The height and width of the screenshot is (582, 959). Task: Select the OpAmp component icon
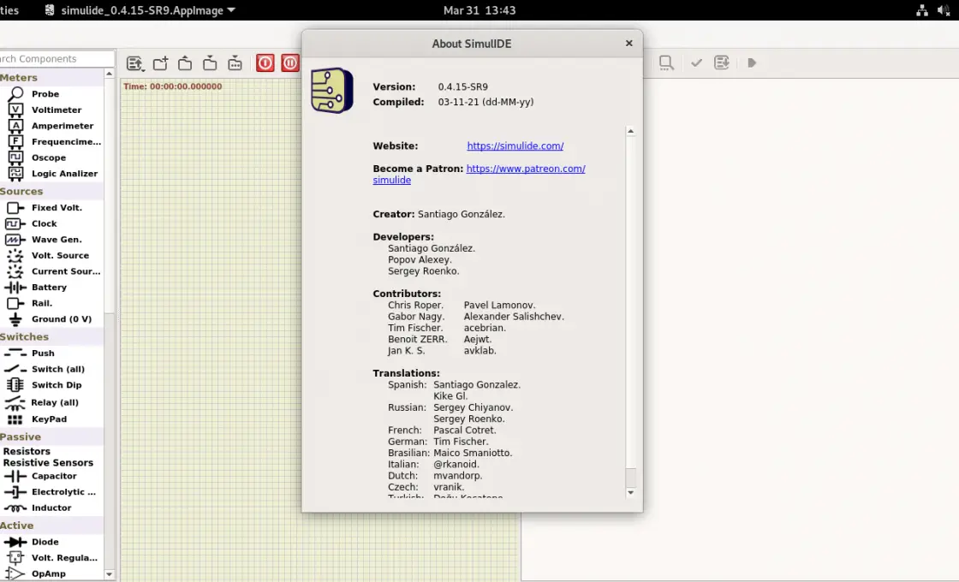[x=15, y=573]
